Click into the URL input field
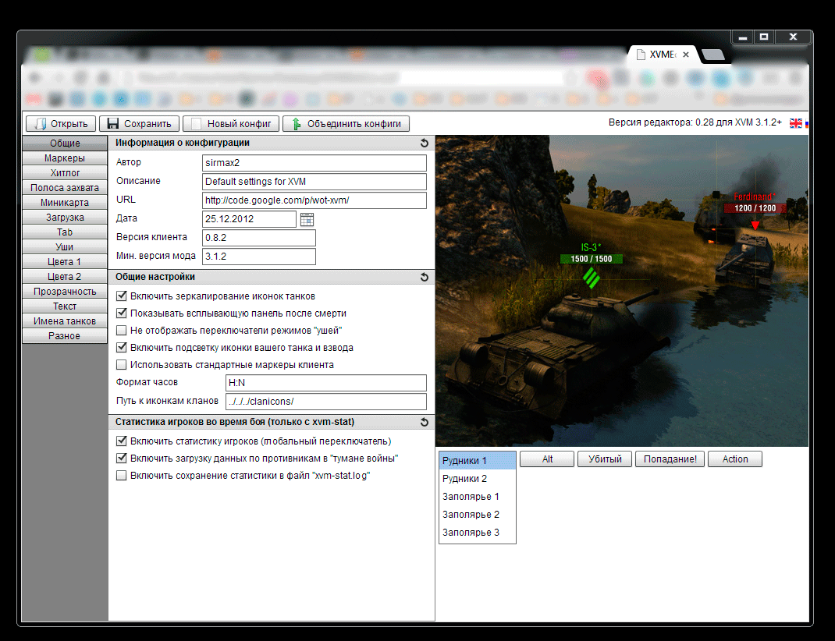This screenshot has height=641, width=835. (x=314, y=200)
